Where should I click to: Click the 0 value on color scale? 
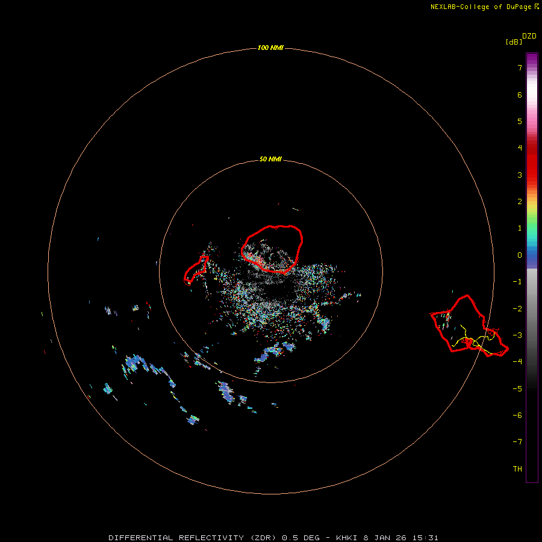(520, 255)
